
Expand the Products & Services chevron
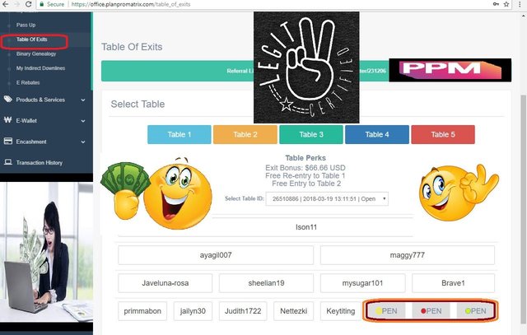(83, 100)
